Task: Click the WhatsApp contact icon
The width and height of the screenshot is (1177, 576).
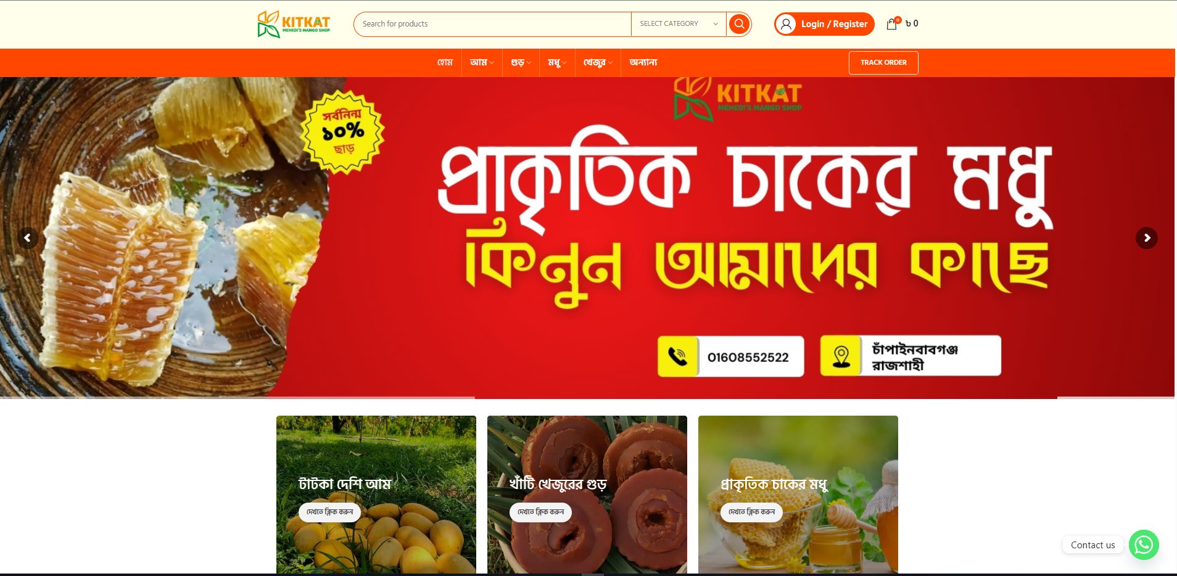Action: point(1144,545)
